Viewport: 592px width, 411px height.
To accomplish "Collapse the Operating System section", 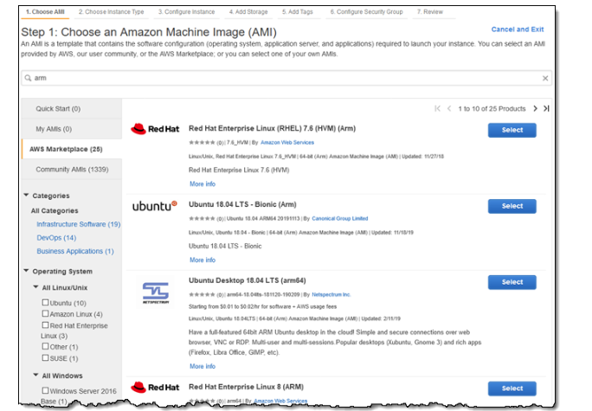I will point(26,271).
